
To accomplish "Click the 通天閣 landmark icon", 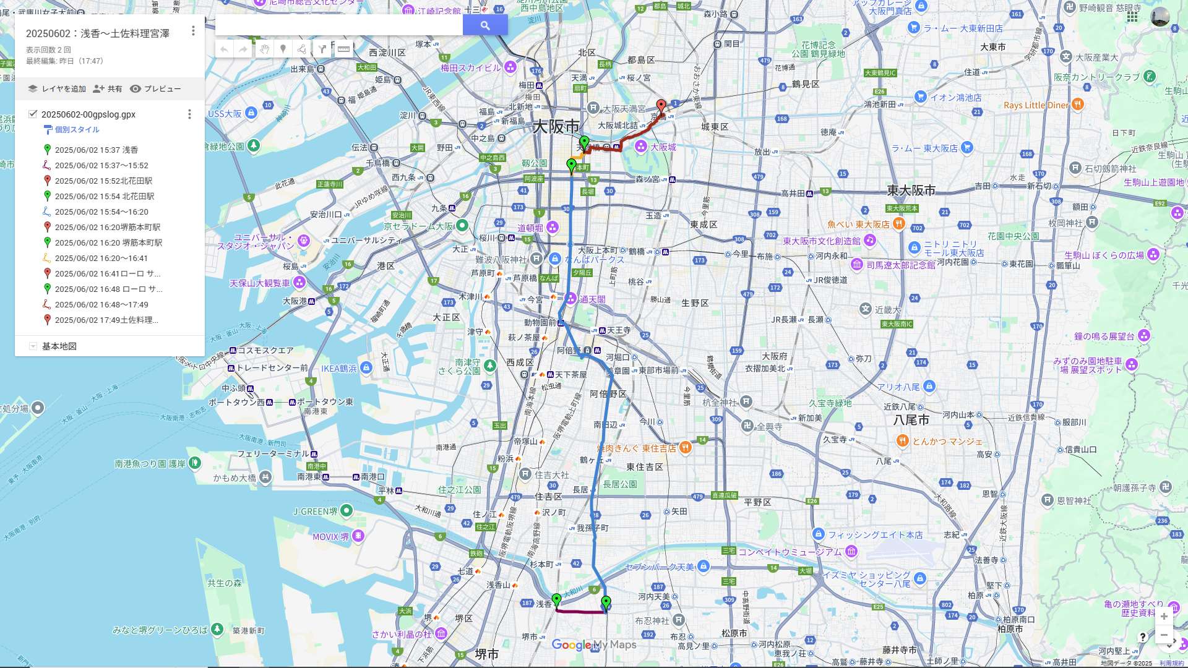I will pos(570,299).
